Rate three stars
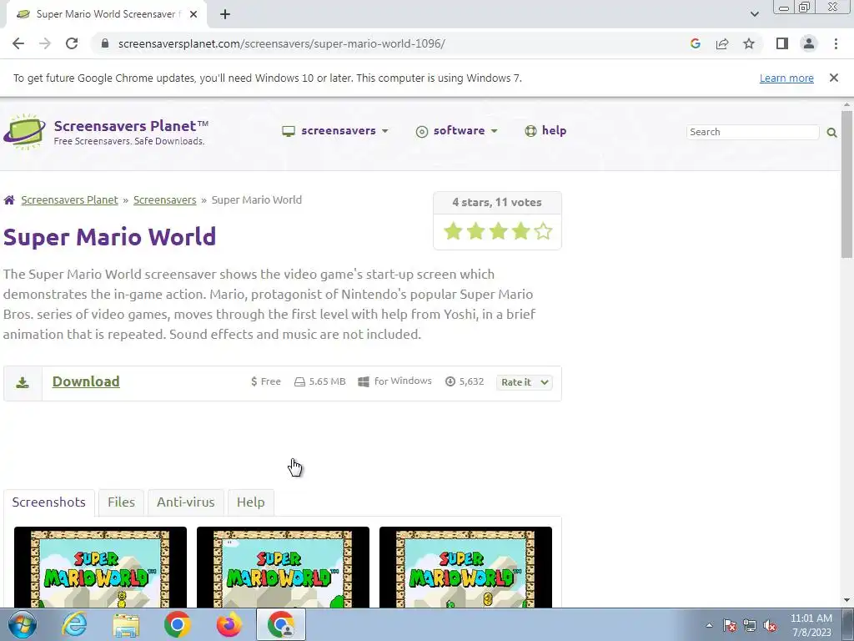Screen dimensions: 854x641 (x=498, y=231)
